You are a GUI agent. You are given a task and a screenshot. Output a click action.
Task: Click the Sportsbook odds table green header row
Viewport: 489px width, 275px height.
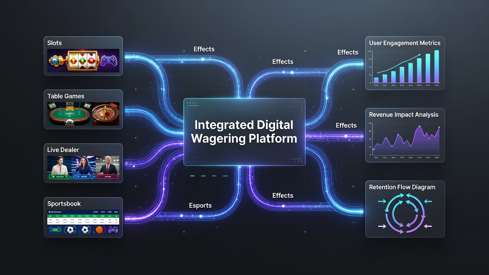point(83,216)
